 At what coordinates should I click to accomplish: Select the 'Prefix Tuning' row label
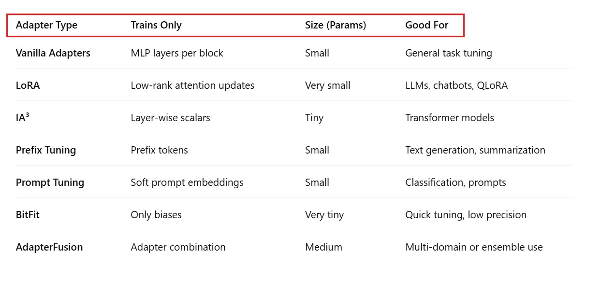click(46, 150)
